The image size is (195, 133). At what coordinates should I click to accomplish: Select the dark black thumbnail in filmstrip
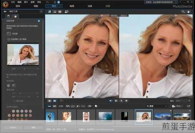click(x=124, y=116)
